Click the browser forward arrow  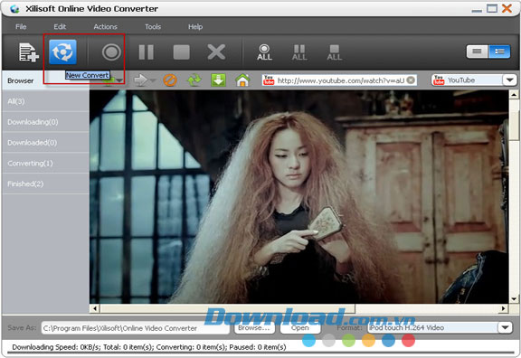(x=141, y=80)
